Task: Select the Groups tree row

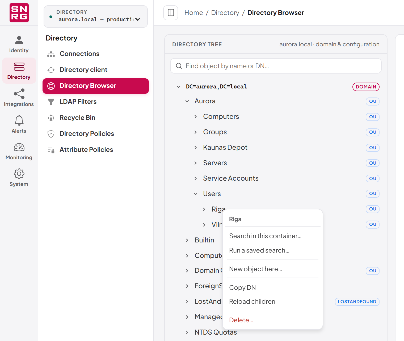Action: (276, 132)
